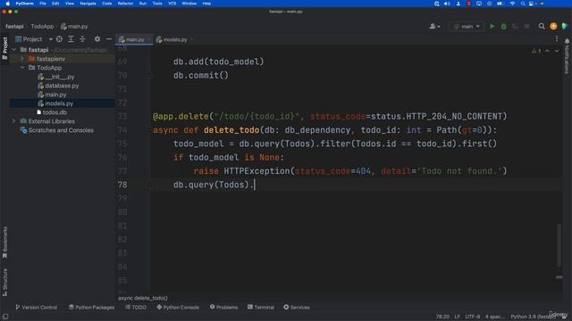Open IDE updates avatar icon in toolbar
The width and height of the screenshot is (572, 321).
[x=553, y=26]
